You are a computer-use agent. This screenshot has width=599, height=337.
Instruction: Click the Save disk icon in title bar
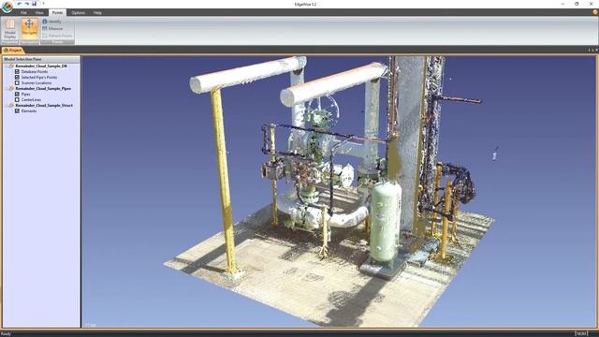pos(35,4)
